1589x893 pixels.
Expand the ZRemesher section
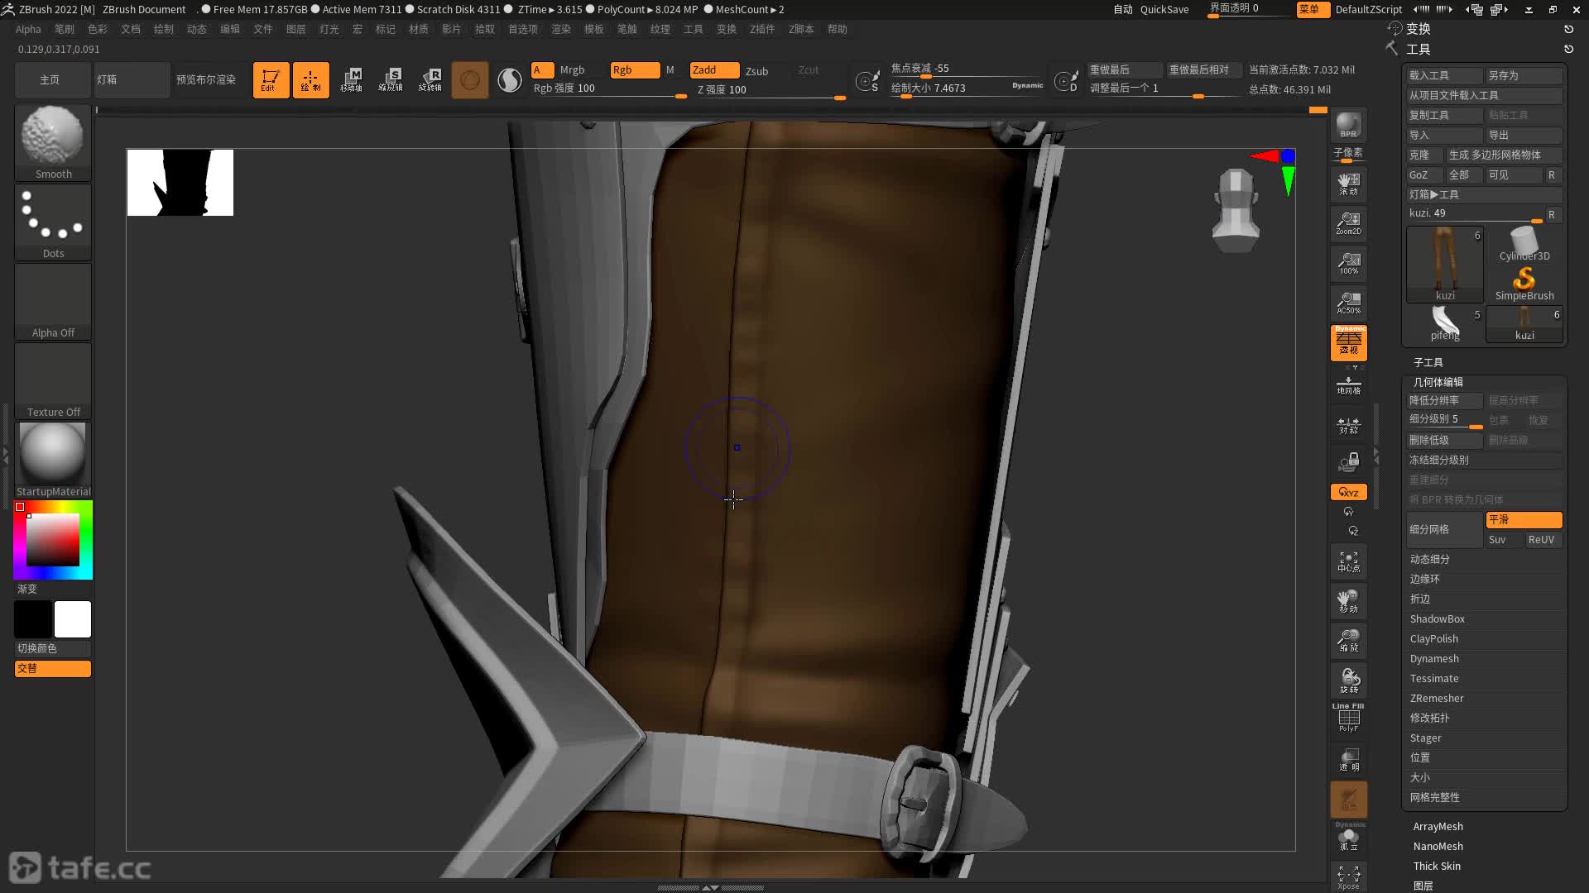click(1437, 699)
